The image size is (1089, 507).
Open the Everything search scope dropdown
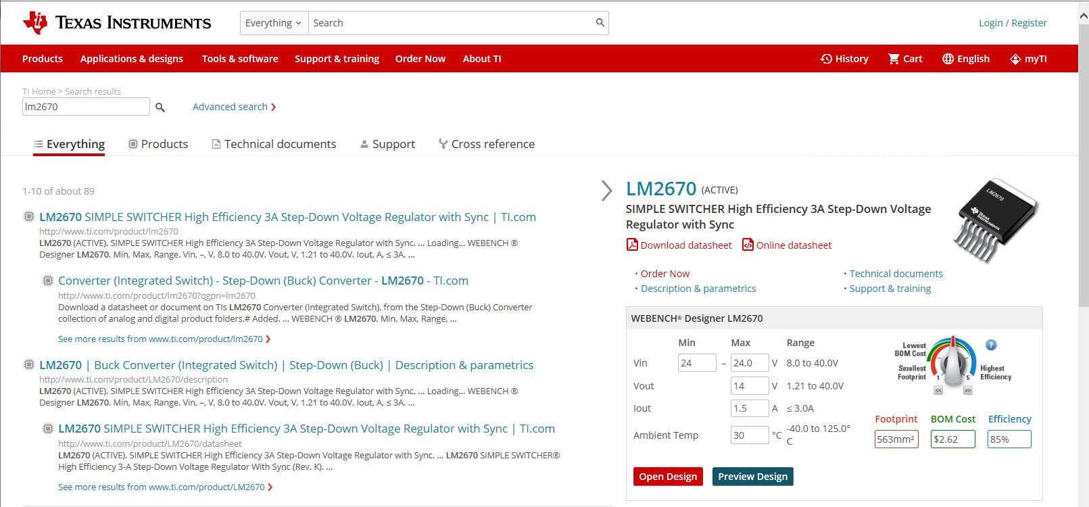[274, 23]
